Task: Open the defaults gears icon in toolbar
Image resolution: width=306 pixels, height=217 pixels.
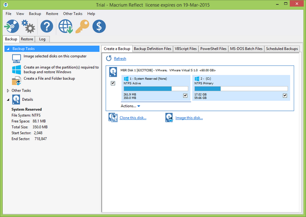Action: 28,26
